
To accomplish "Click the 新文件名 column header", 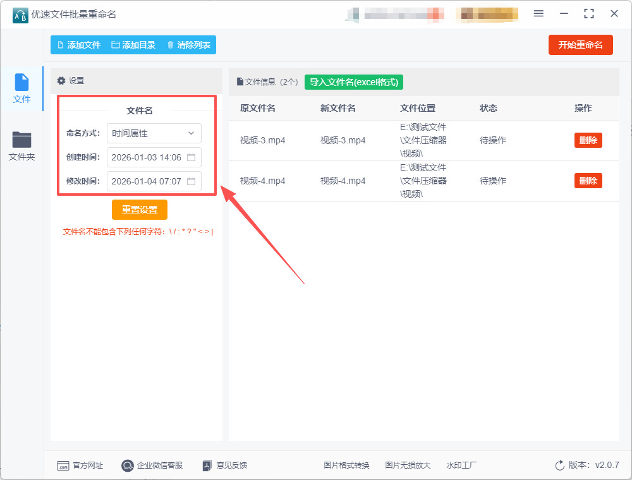I will [x=337, y=109].
